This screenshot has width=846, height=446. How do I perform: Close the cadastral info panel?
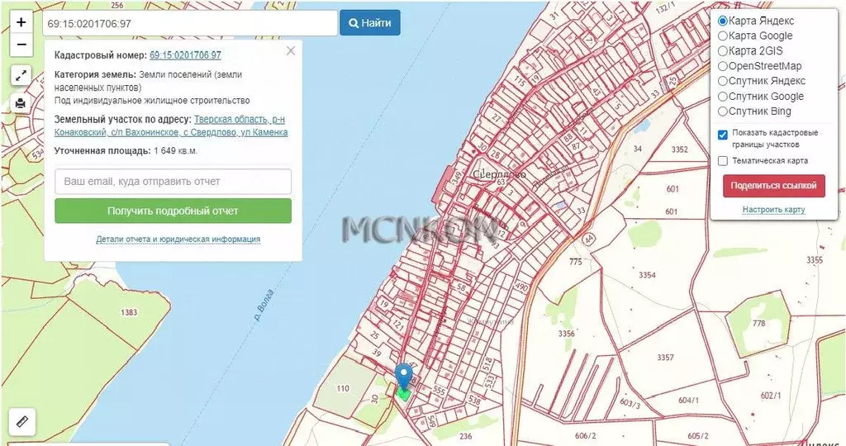[291, 51]
